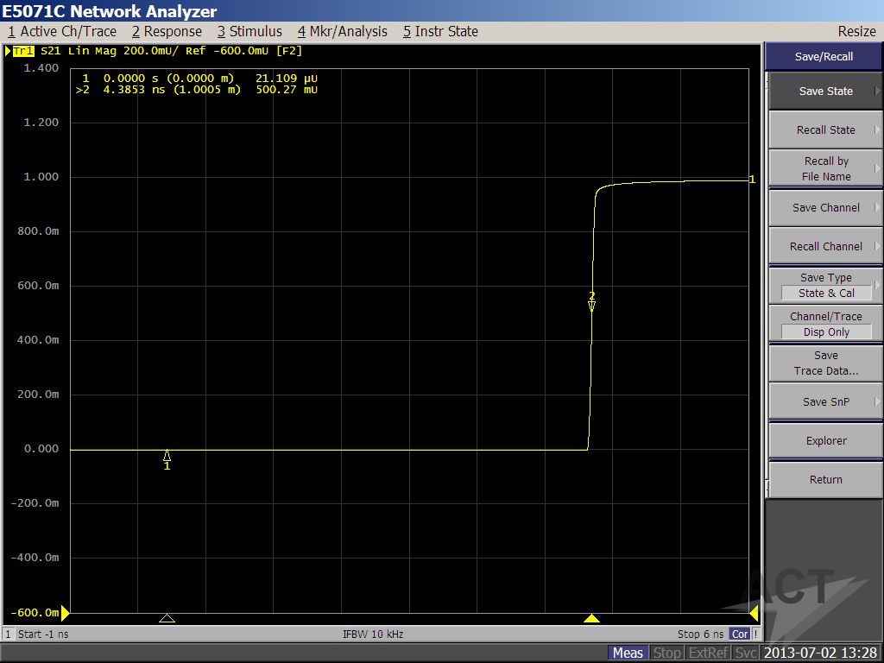Click the reference level arrow at left of -600.0m

[65, 613]
